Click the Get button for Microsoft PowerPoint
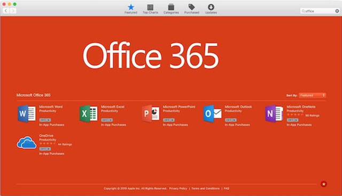This screenshot has width=342, height=196. (169, 120)
